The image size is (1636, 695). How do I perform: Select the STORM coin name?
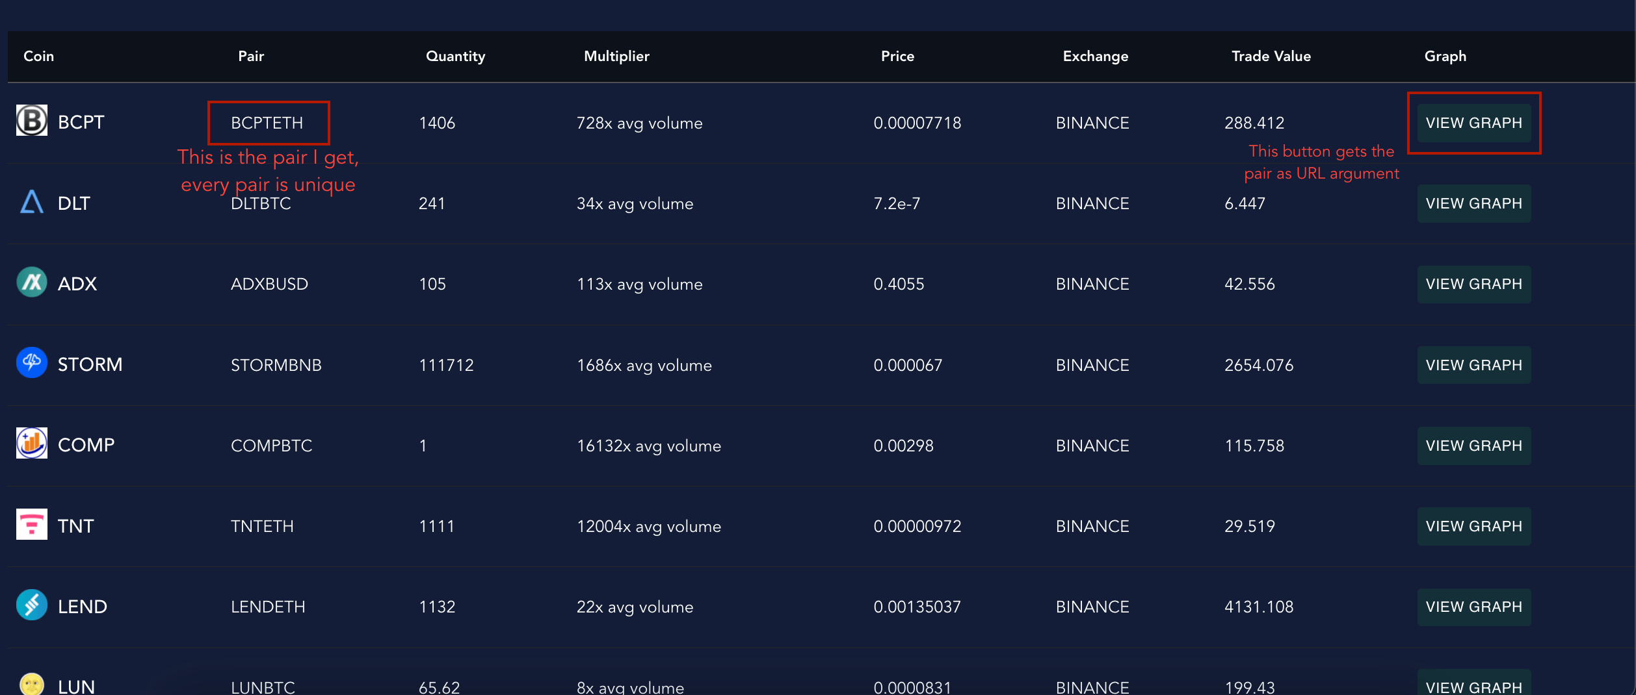coord(90,364)
